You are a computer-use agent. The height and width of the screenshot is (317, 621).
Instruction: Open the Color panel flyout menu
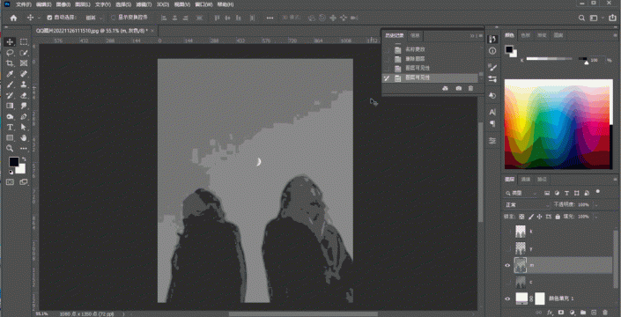point(614,35)
